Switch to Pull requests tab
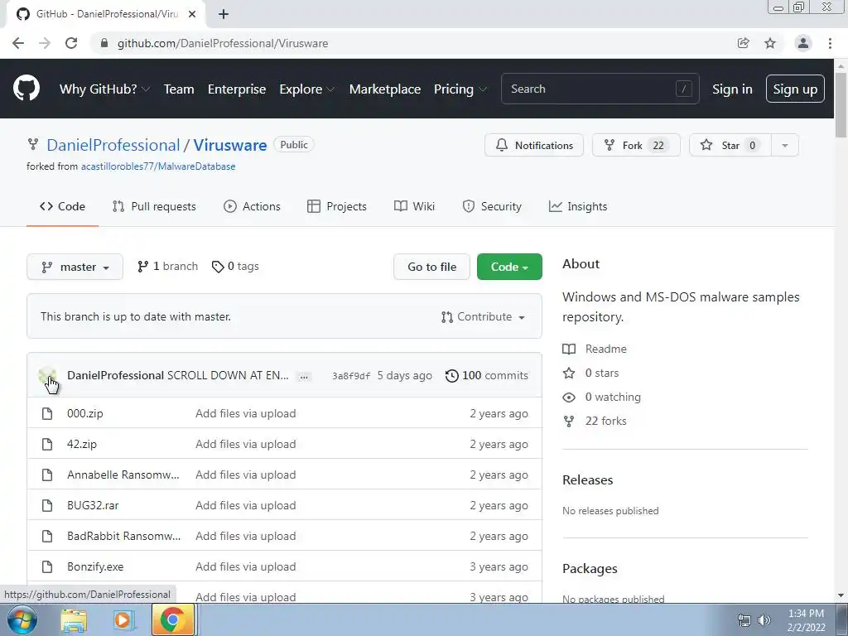This screenshot has width=848, height=636. click(x=154, y=206)
